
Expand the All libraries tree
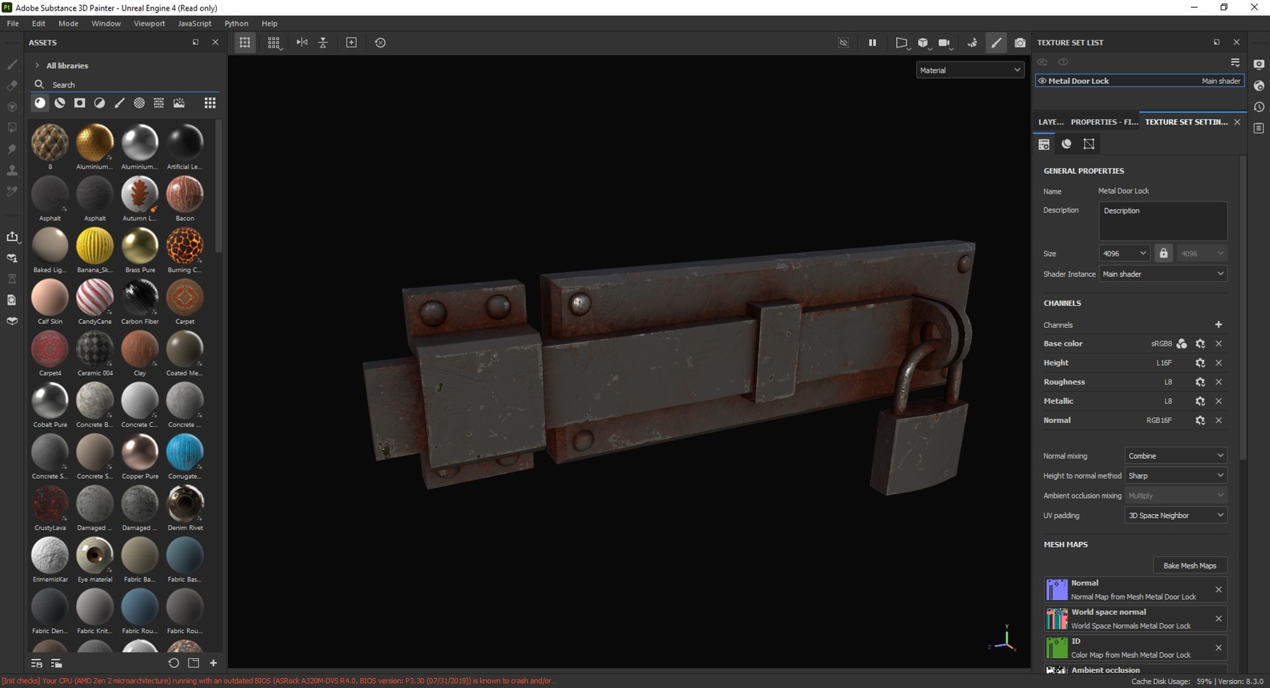click(x=37, y=65)
